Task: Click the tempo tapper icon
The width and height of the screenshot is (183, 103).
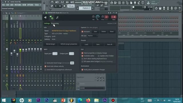Action: tap(139, 3)
